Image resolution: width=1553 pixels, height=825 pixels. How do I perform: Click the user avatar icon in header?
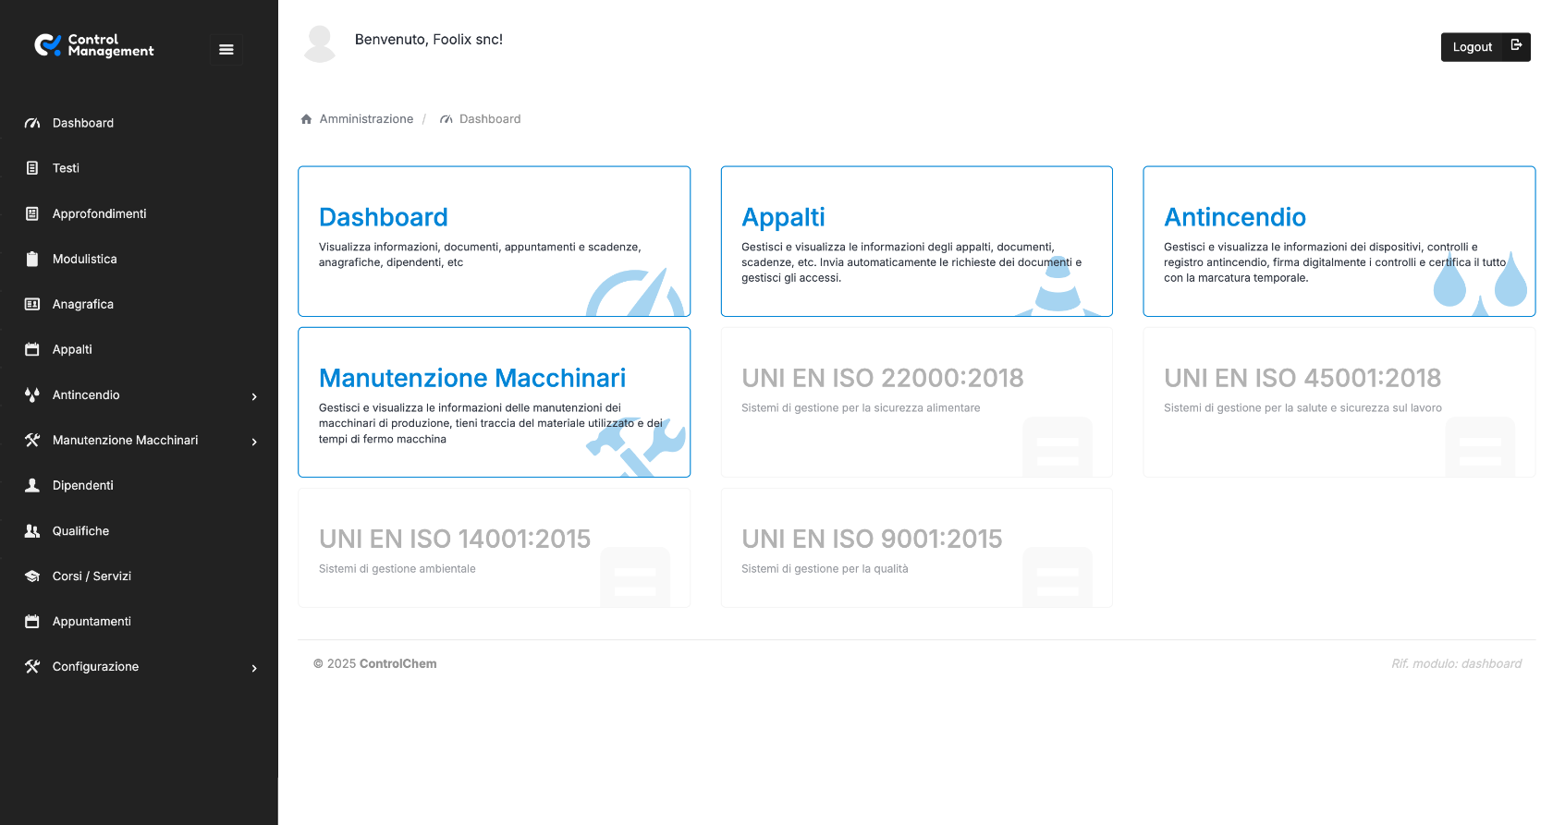click(x=320, y=43)
